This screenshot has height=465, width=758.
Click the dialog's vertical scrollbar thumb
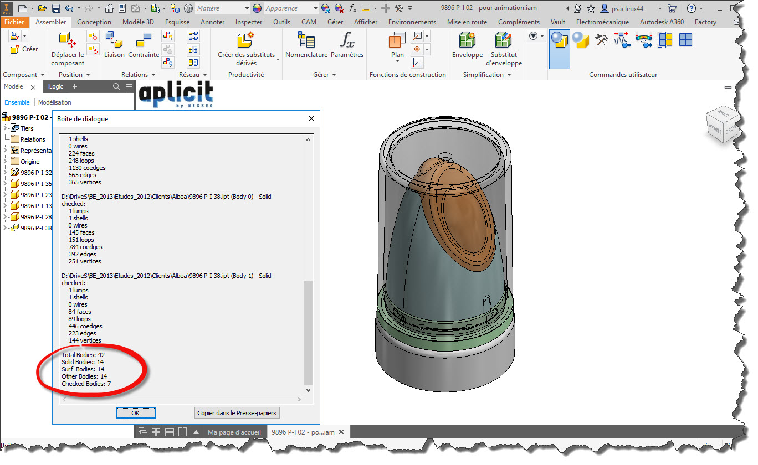coord(309,332)
